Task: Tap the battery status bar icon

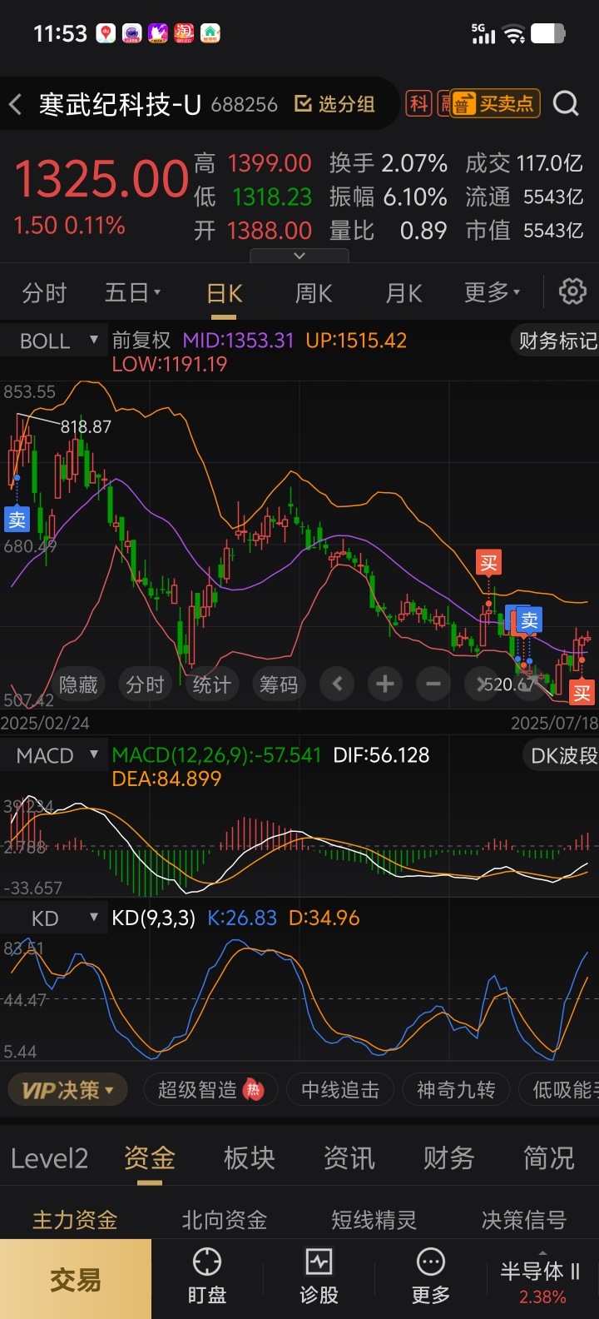Action: (548, 33)
